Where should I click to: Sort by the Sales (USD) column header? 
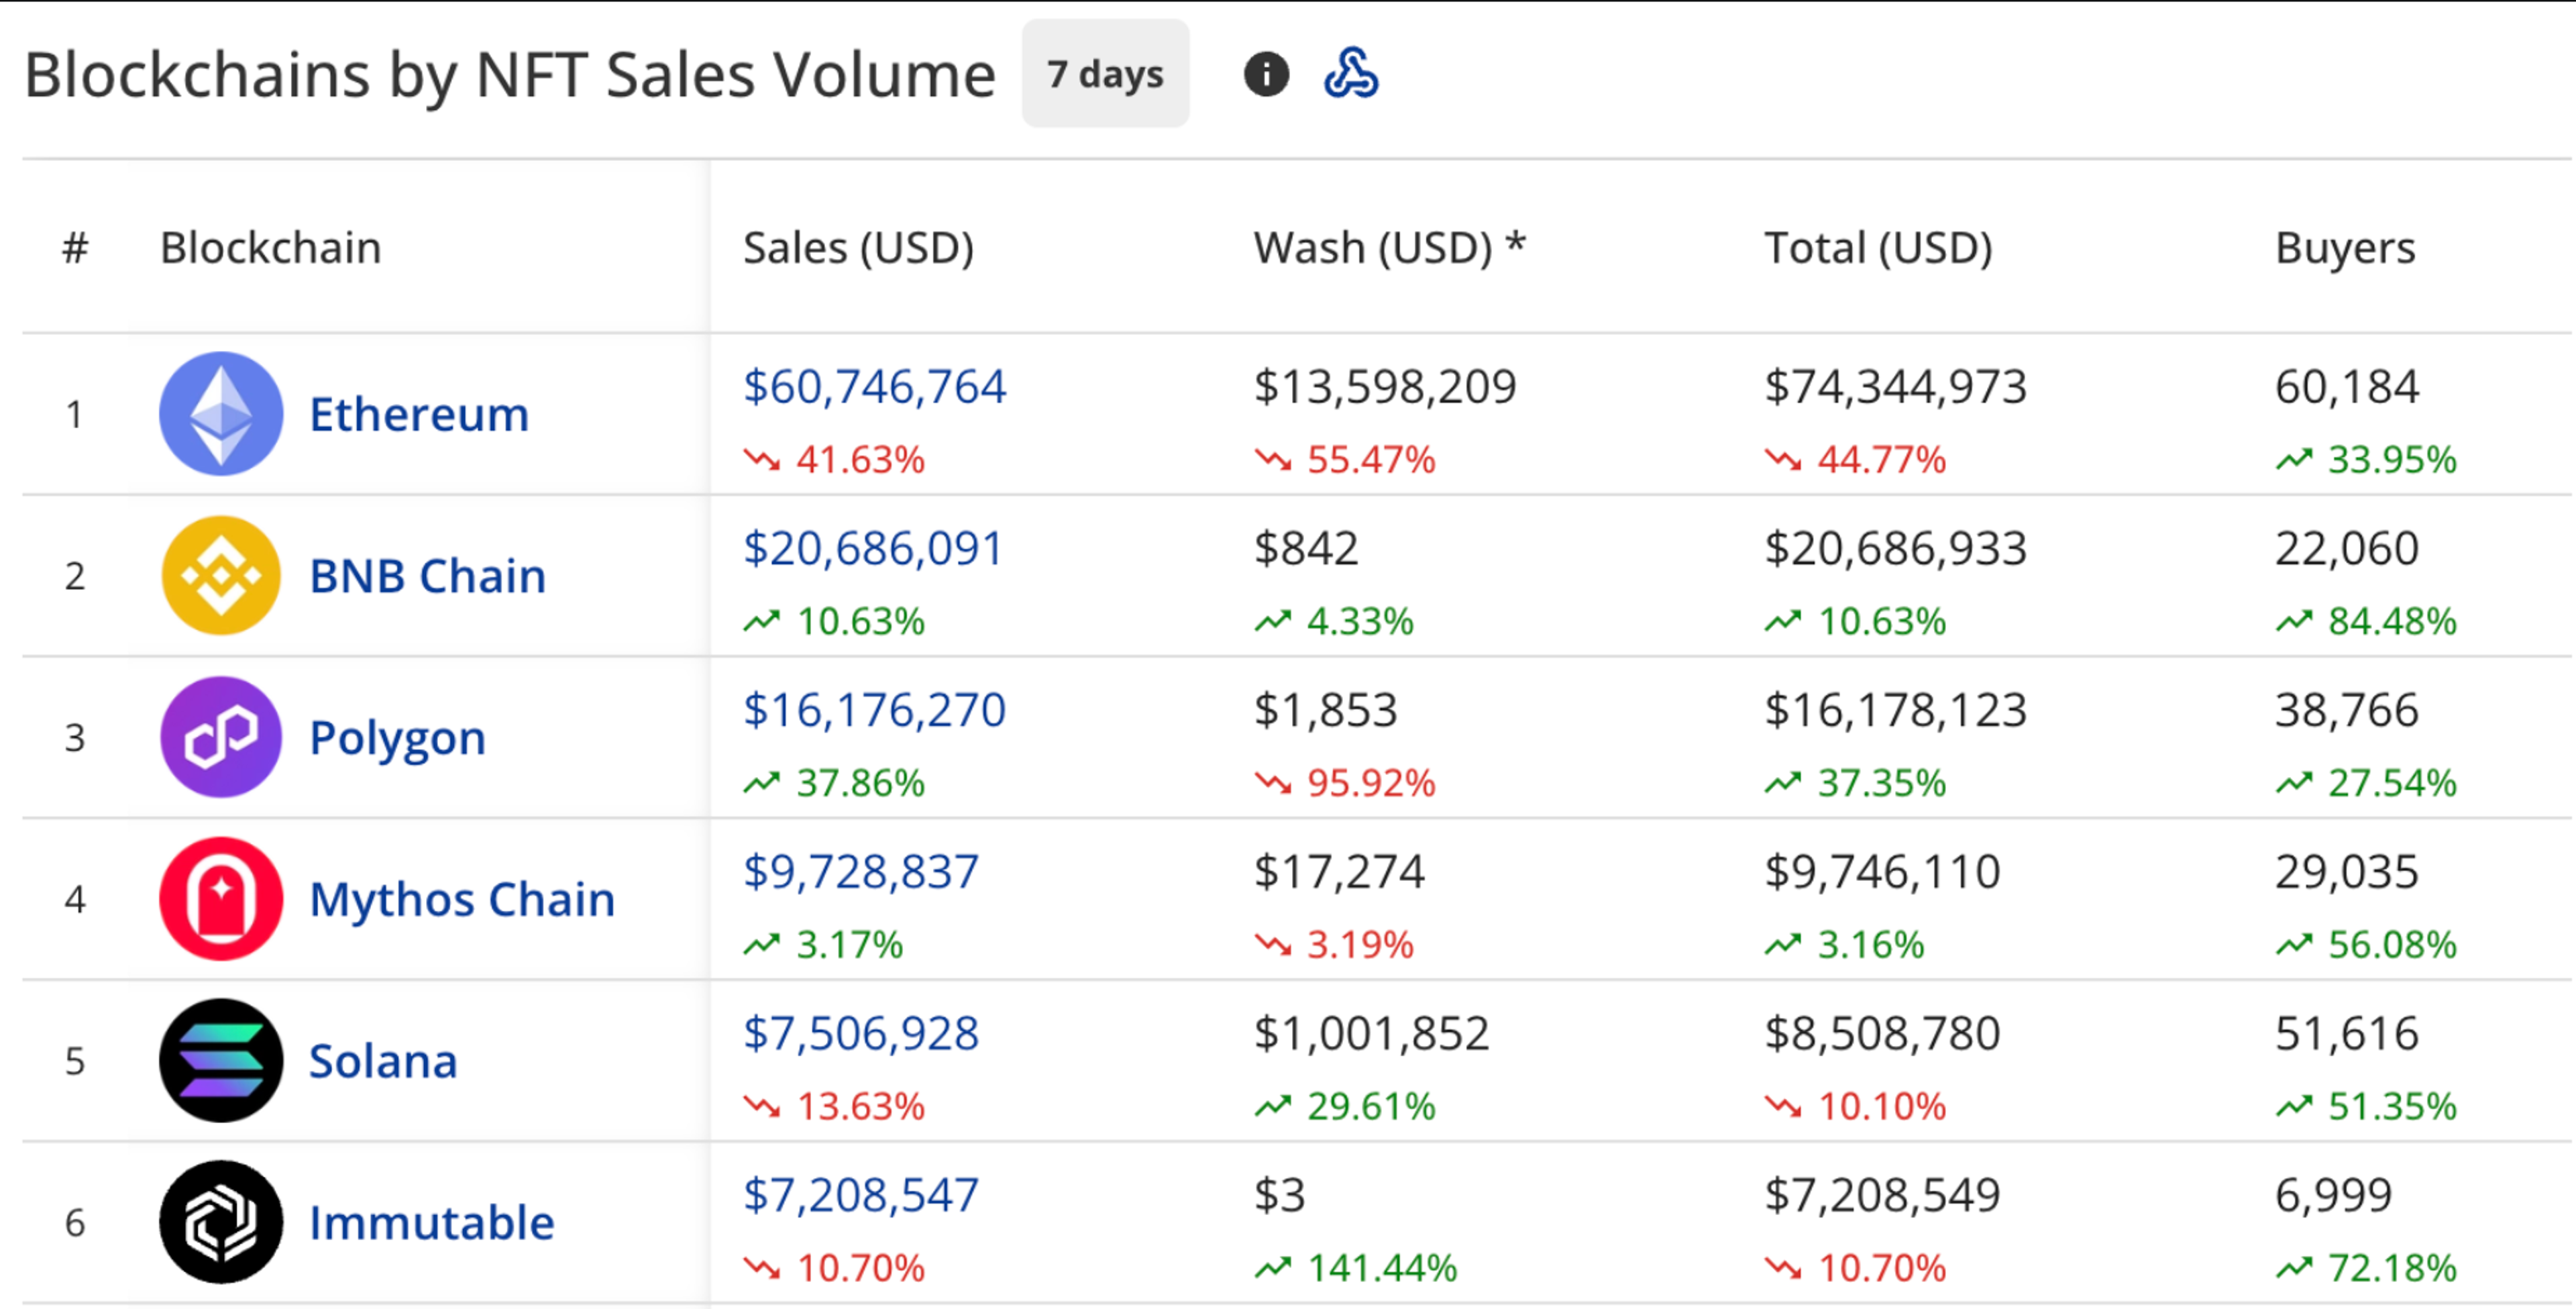[858, 248]
